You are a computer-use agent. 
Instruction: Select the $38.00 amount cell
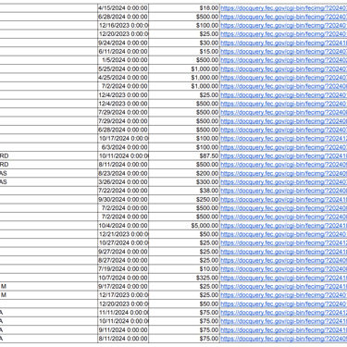click(x=184, y=191)
